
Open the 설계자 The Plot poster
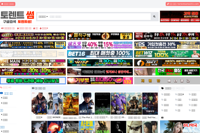coord(87,104)
